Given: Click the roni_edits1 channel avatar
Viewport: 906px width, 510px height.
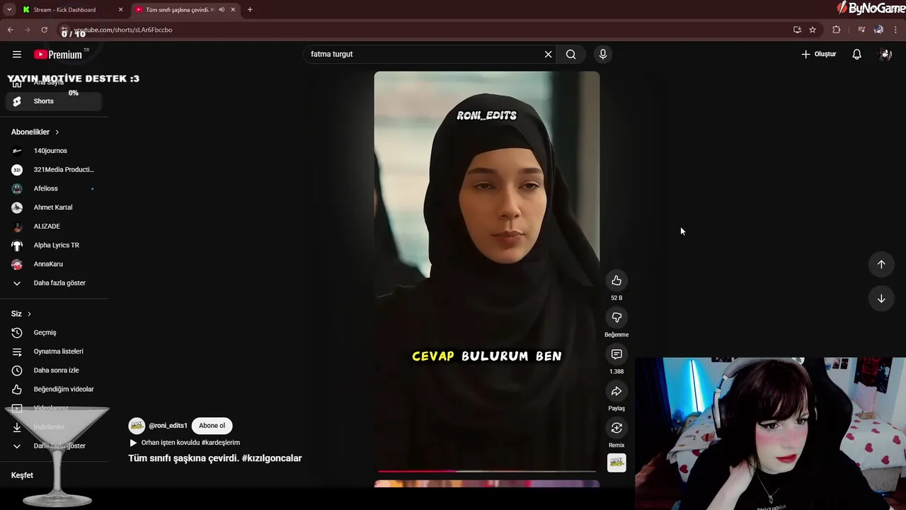Looking at the screenshot, I should click(137, 426).
